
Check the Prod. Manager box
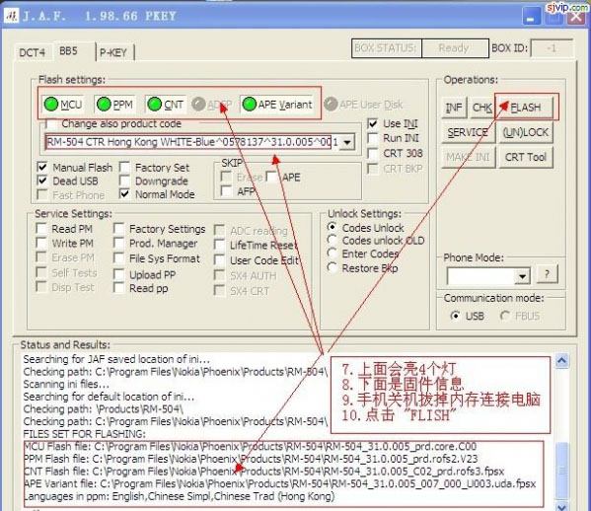tap(118, 243)
